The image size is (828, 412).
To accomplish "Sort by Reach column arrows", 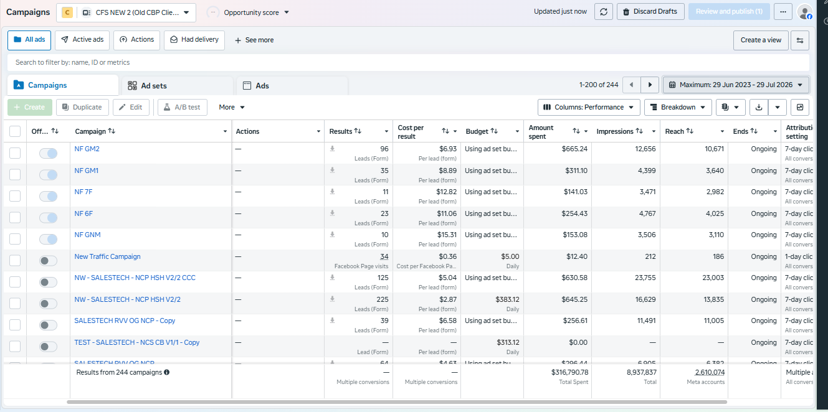I will 690,131.
